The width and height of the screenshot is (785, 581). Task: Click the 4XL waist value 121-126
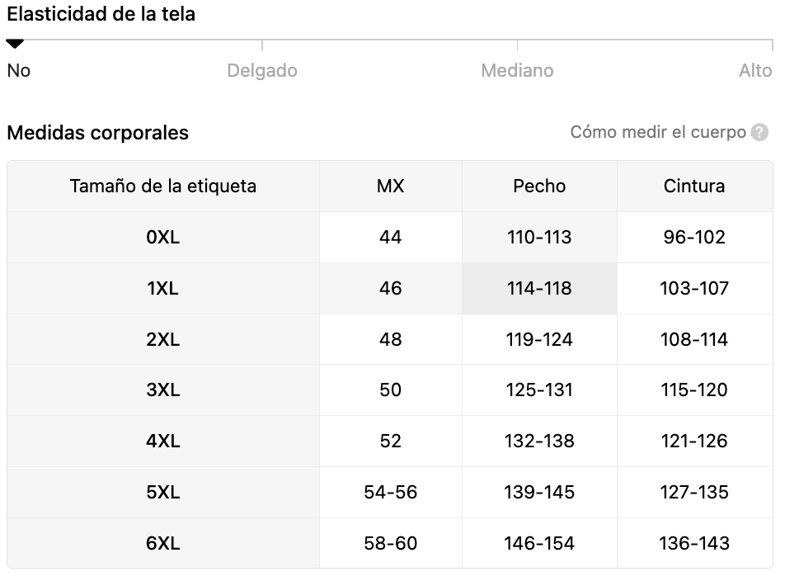[694, 442]
